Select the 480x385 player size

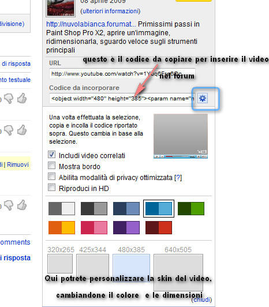pos(131,268)
